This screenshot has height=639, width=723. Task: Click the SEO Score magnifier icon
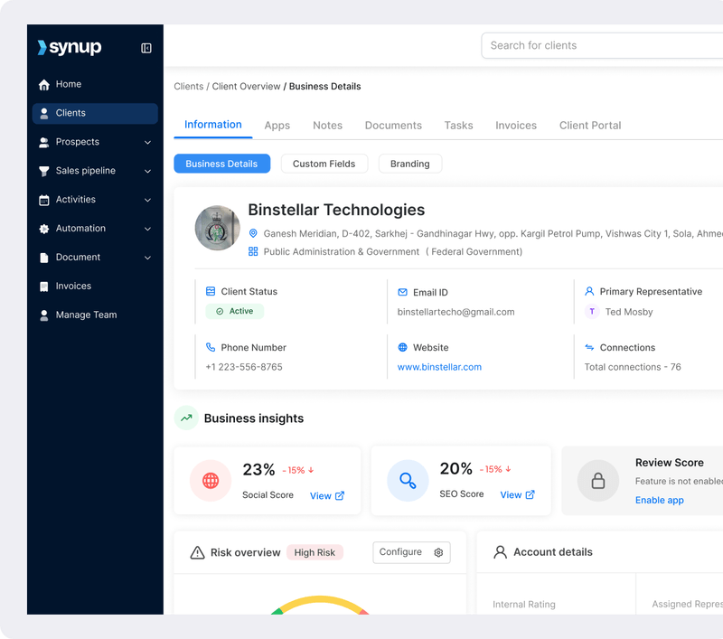pyautogui.click(x=408, y=481)
